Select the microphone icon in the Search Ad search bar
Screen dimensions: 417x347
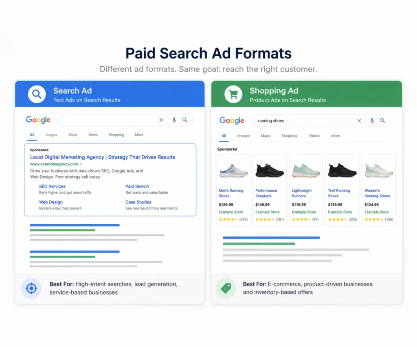pyautogui.click(x=174, y=120)
